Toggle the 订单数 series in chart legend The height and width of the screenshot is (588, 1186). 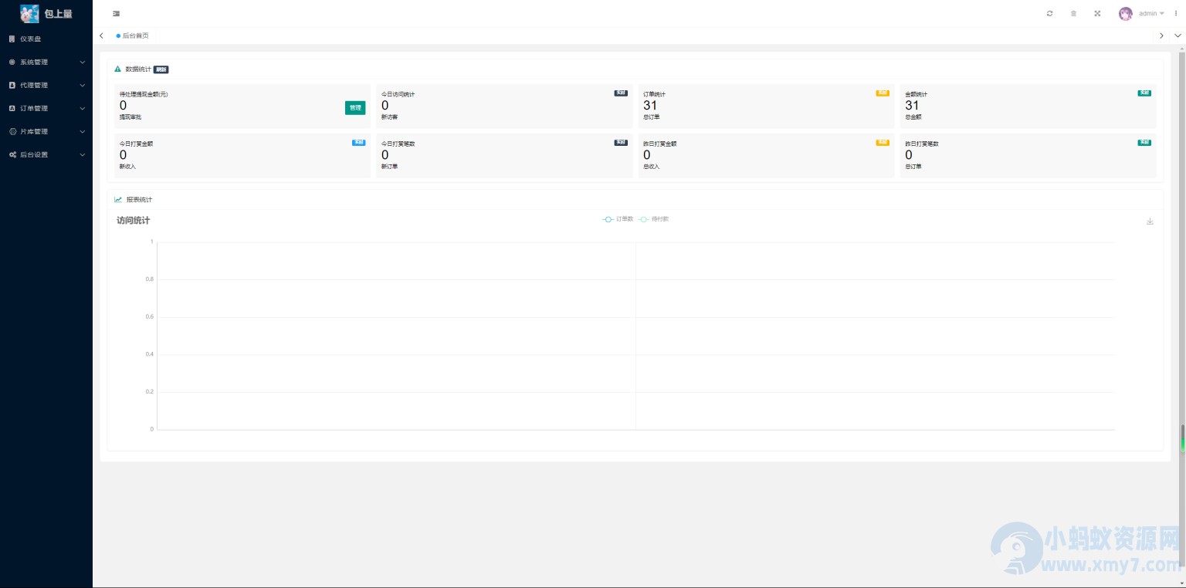coord(618,219)
